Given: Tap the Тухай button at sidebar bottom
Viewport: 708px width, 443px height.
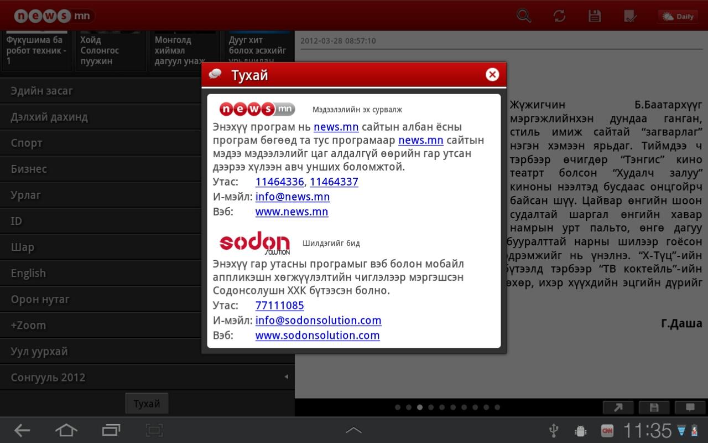Looking at the screenshot, I should click(x=147, y=404).
